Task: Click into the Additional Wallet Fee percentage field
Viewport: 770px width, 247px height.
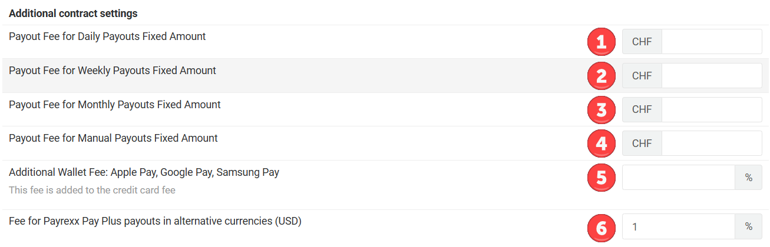Action: 678,178
